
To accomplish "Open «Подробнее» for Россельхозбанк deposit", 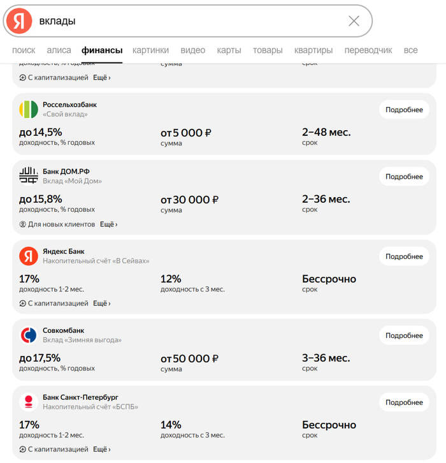I will [404, 110].
